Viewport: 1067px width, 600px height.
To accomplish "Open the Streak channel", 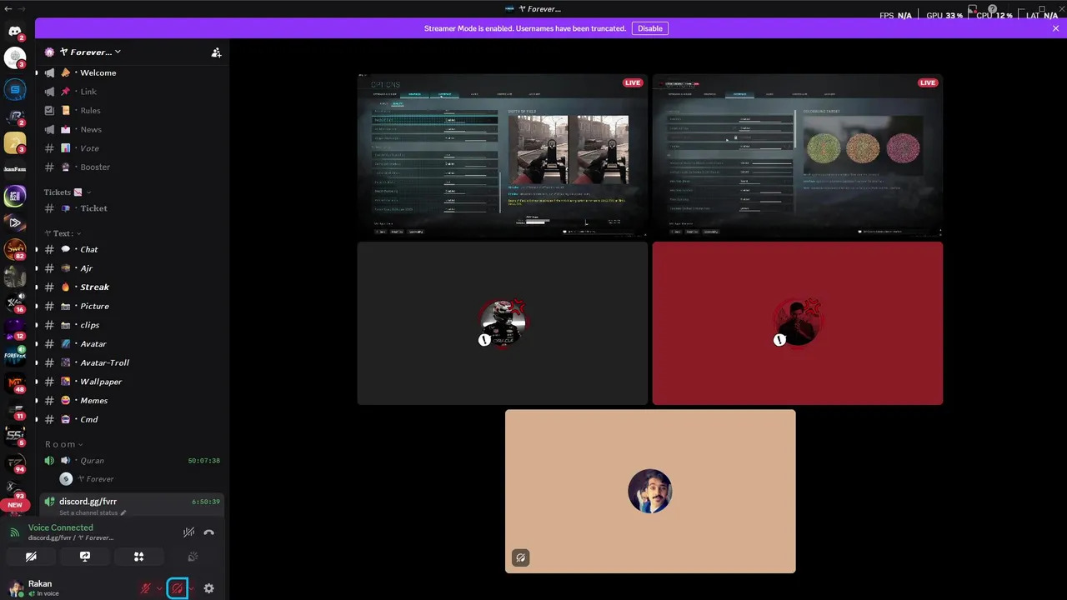I will click(x=131, y=287).
